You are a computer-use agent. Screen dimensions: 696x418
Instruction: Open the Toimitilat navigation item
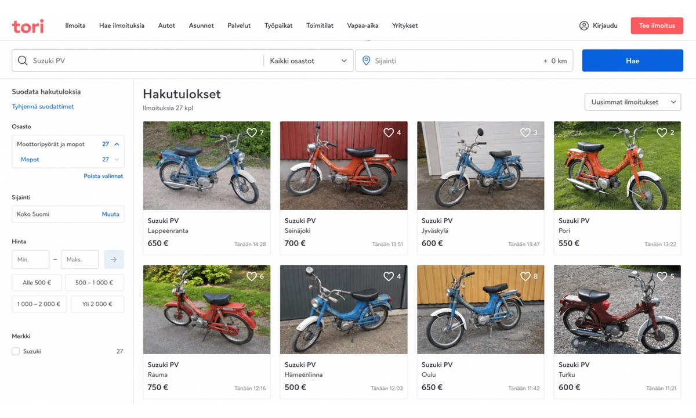pos(320,26)
